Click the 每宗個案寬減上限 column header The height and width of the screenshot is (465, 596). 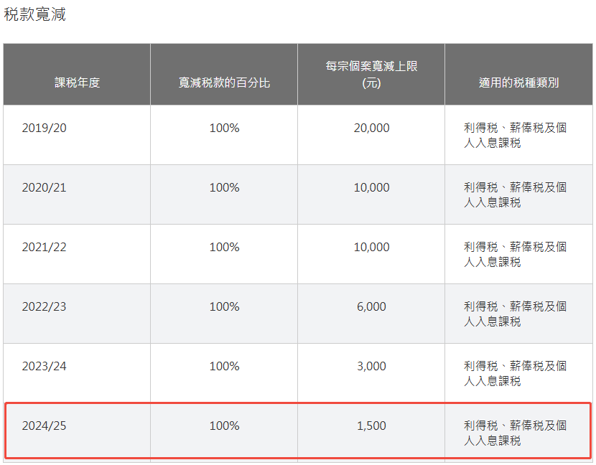371,74
